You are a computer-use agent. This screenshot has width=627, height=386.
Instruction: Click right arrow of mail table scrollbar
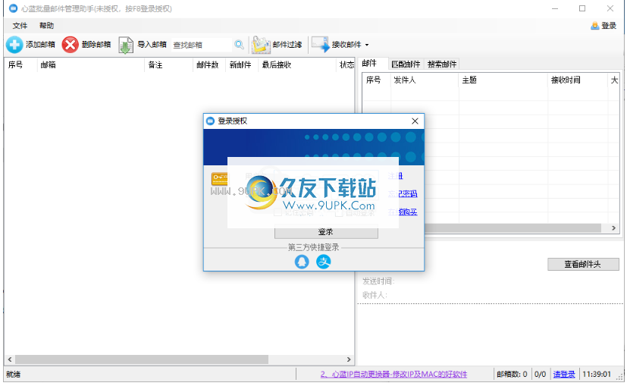(613, 228)
